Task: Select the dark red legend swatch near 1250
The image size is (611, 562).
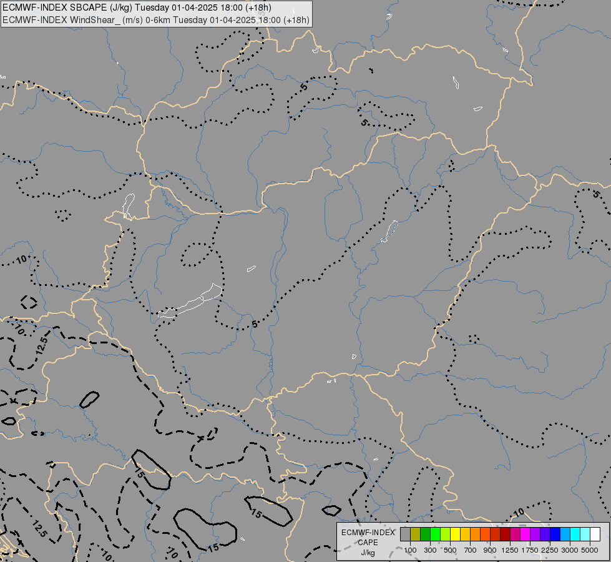Action: [x=505, y=535]
